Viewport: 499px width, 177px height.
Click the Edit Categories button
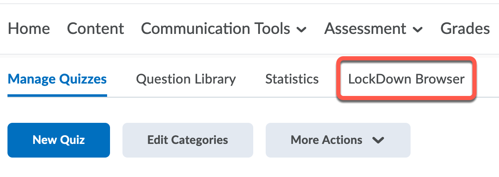[188, 140]
